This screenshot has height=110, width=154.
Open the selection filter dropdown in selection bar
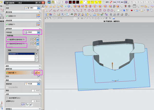click(75, 18)
